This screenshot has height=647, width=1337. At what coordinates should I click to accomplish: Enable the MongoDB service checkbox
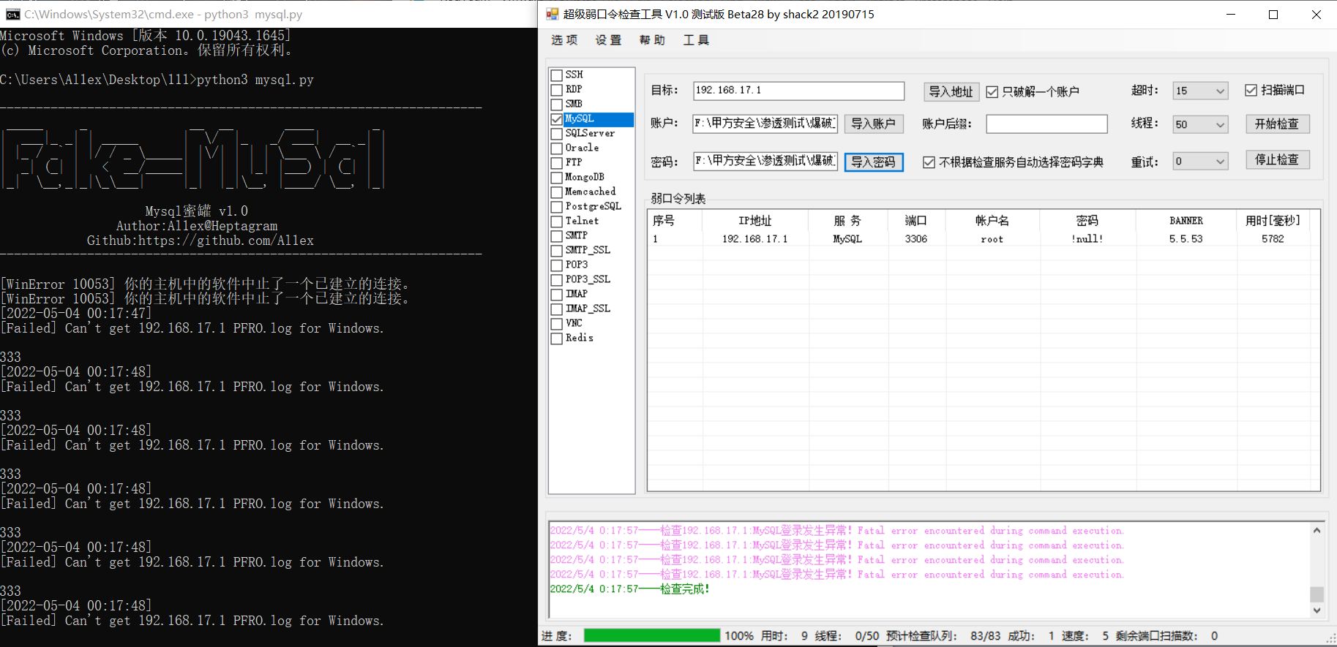click(x=557, y=178)
